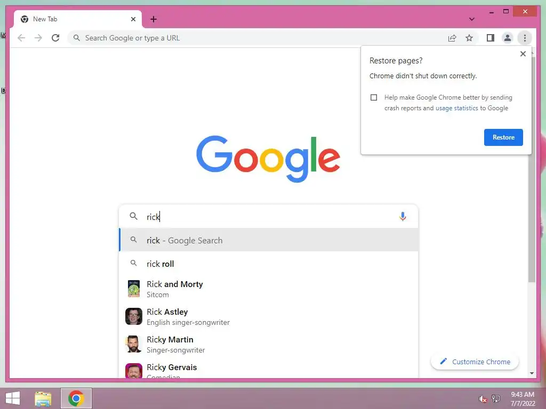The height and width of the screenshot is (409, 546).
Task: Enable sending crash reports checkbox
Action: click(x=374, y=97)
